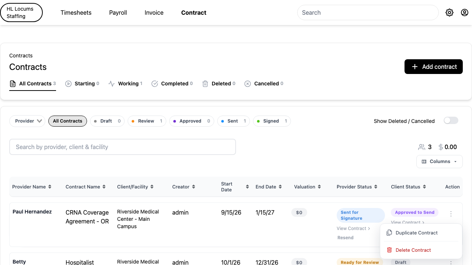Focus the provider, client & facility search box
Viewport: 472px width, 265px height.
(x=122, y=147)
